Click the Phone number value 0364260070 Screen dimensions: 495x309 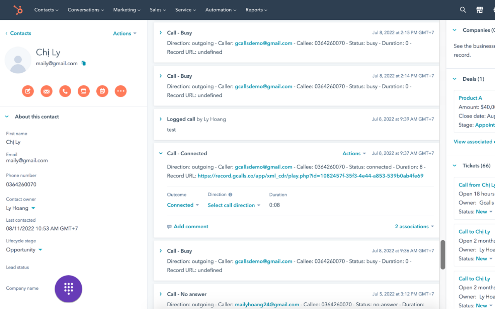click(x=21, y=185)
